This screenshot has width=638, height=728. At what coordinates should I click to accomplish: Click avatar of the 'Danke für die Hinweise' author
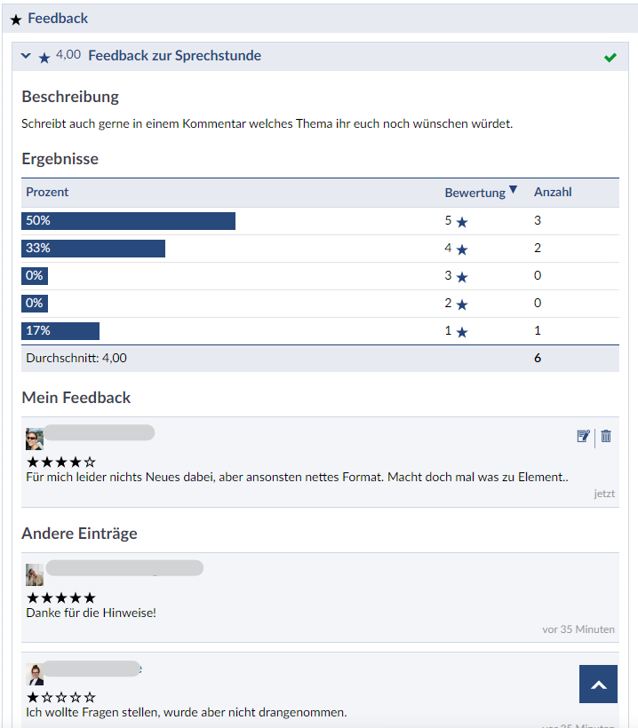pos(35,574)
